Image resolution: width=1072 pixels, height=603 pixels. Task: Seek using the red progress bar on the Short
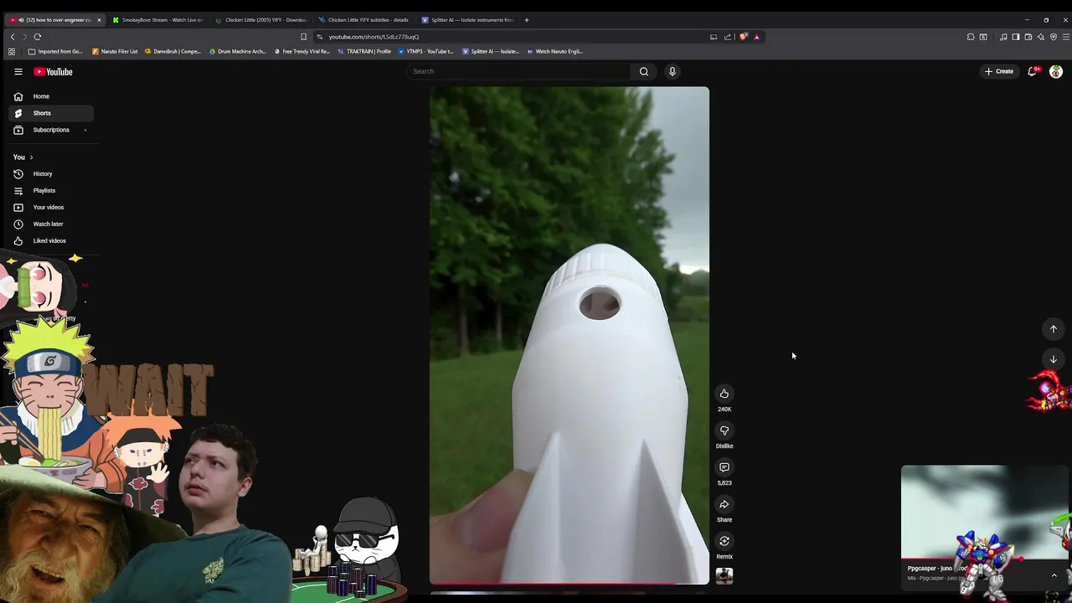[569, 583]
